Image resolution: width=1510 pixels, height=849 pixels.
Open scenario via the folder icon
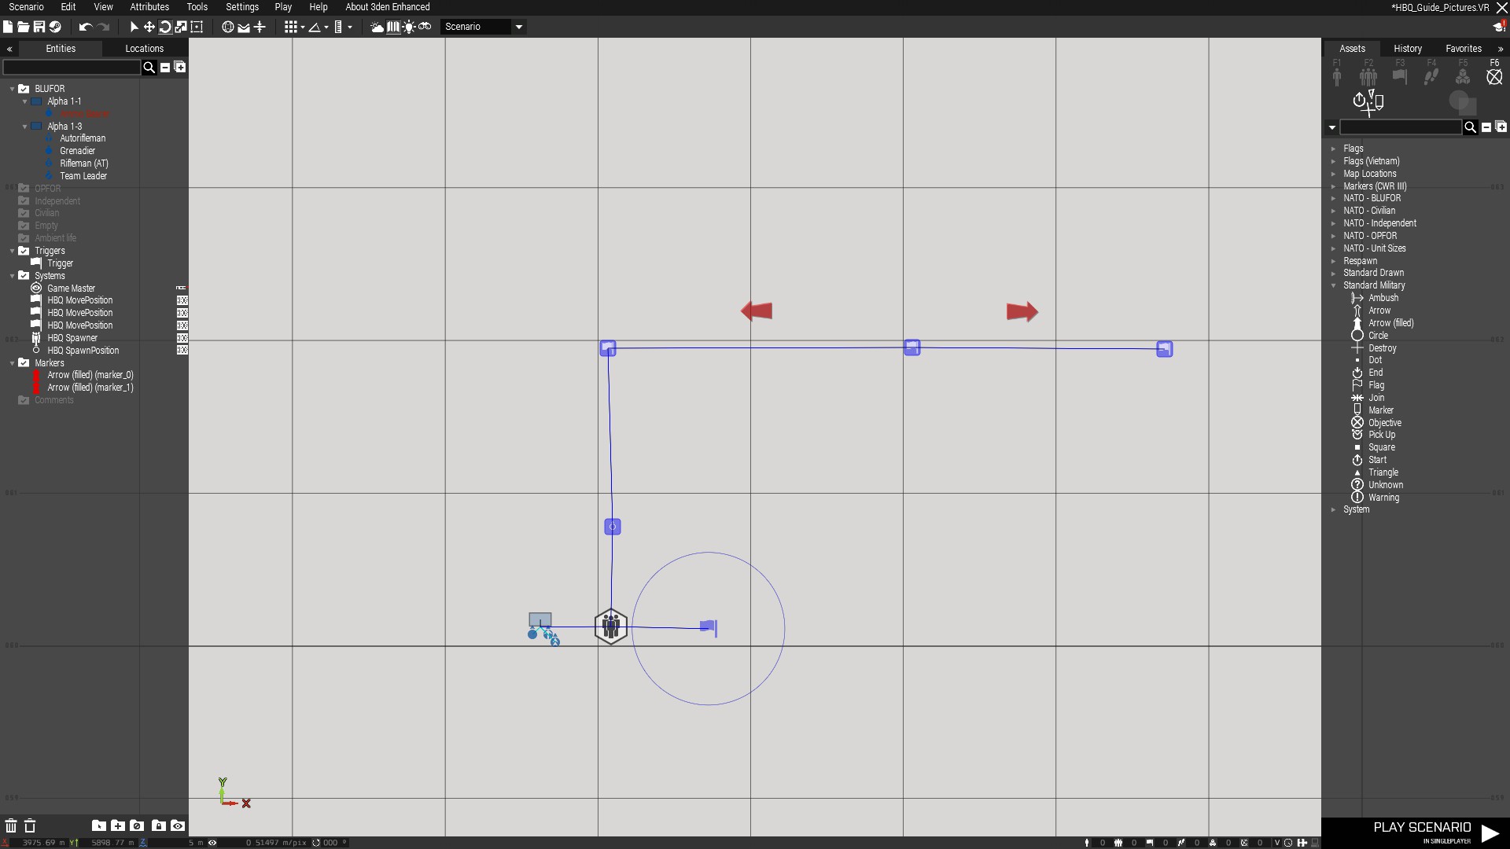[24, 27]
